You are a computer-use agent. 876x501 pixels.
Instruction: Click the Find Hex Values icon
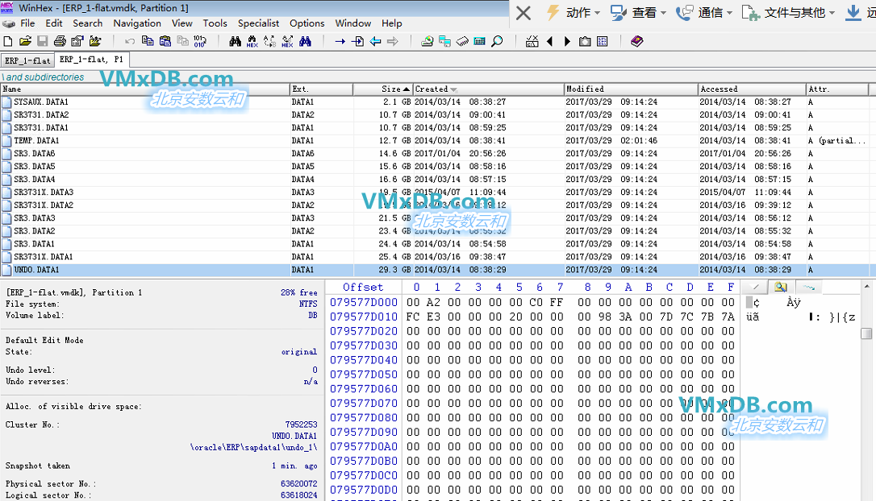[252, 41]
